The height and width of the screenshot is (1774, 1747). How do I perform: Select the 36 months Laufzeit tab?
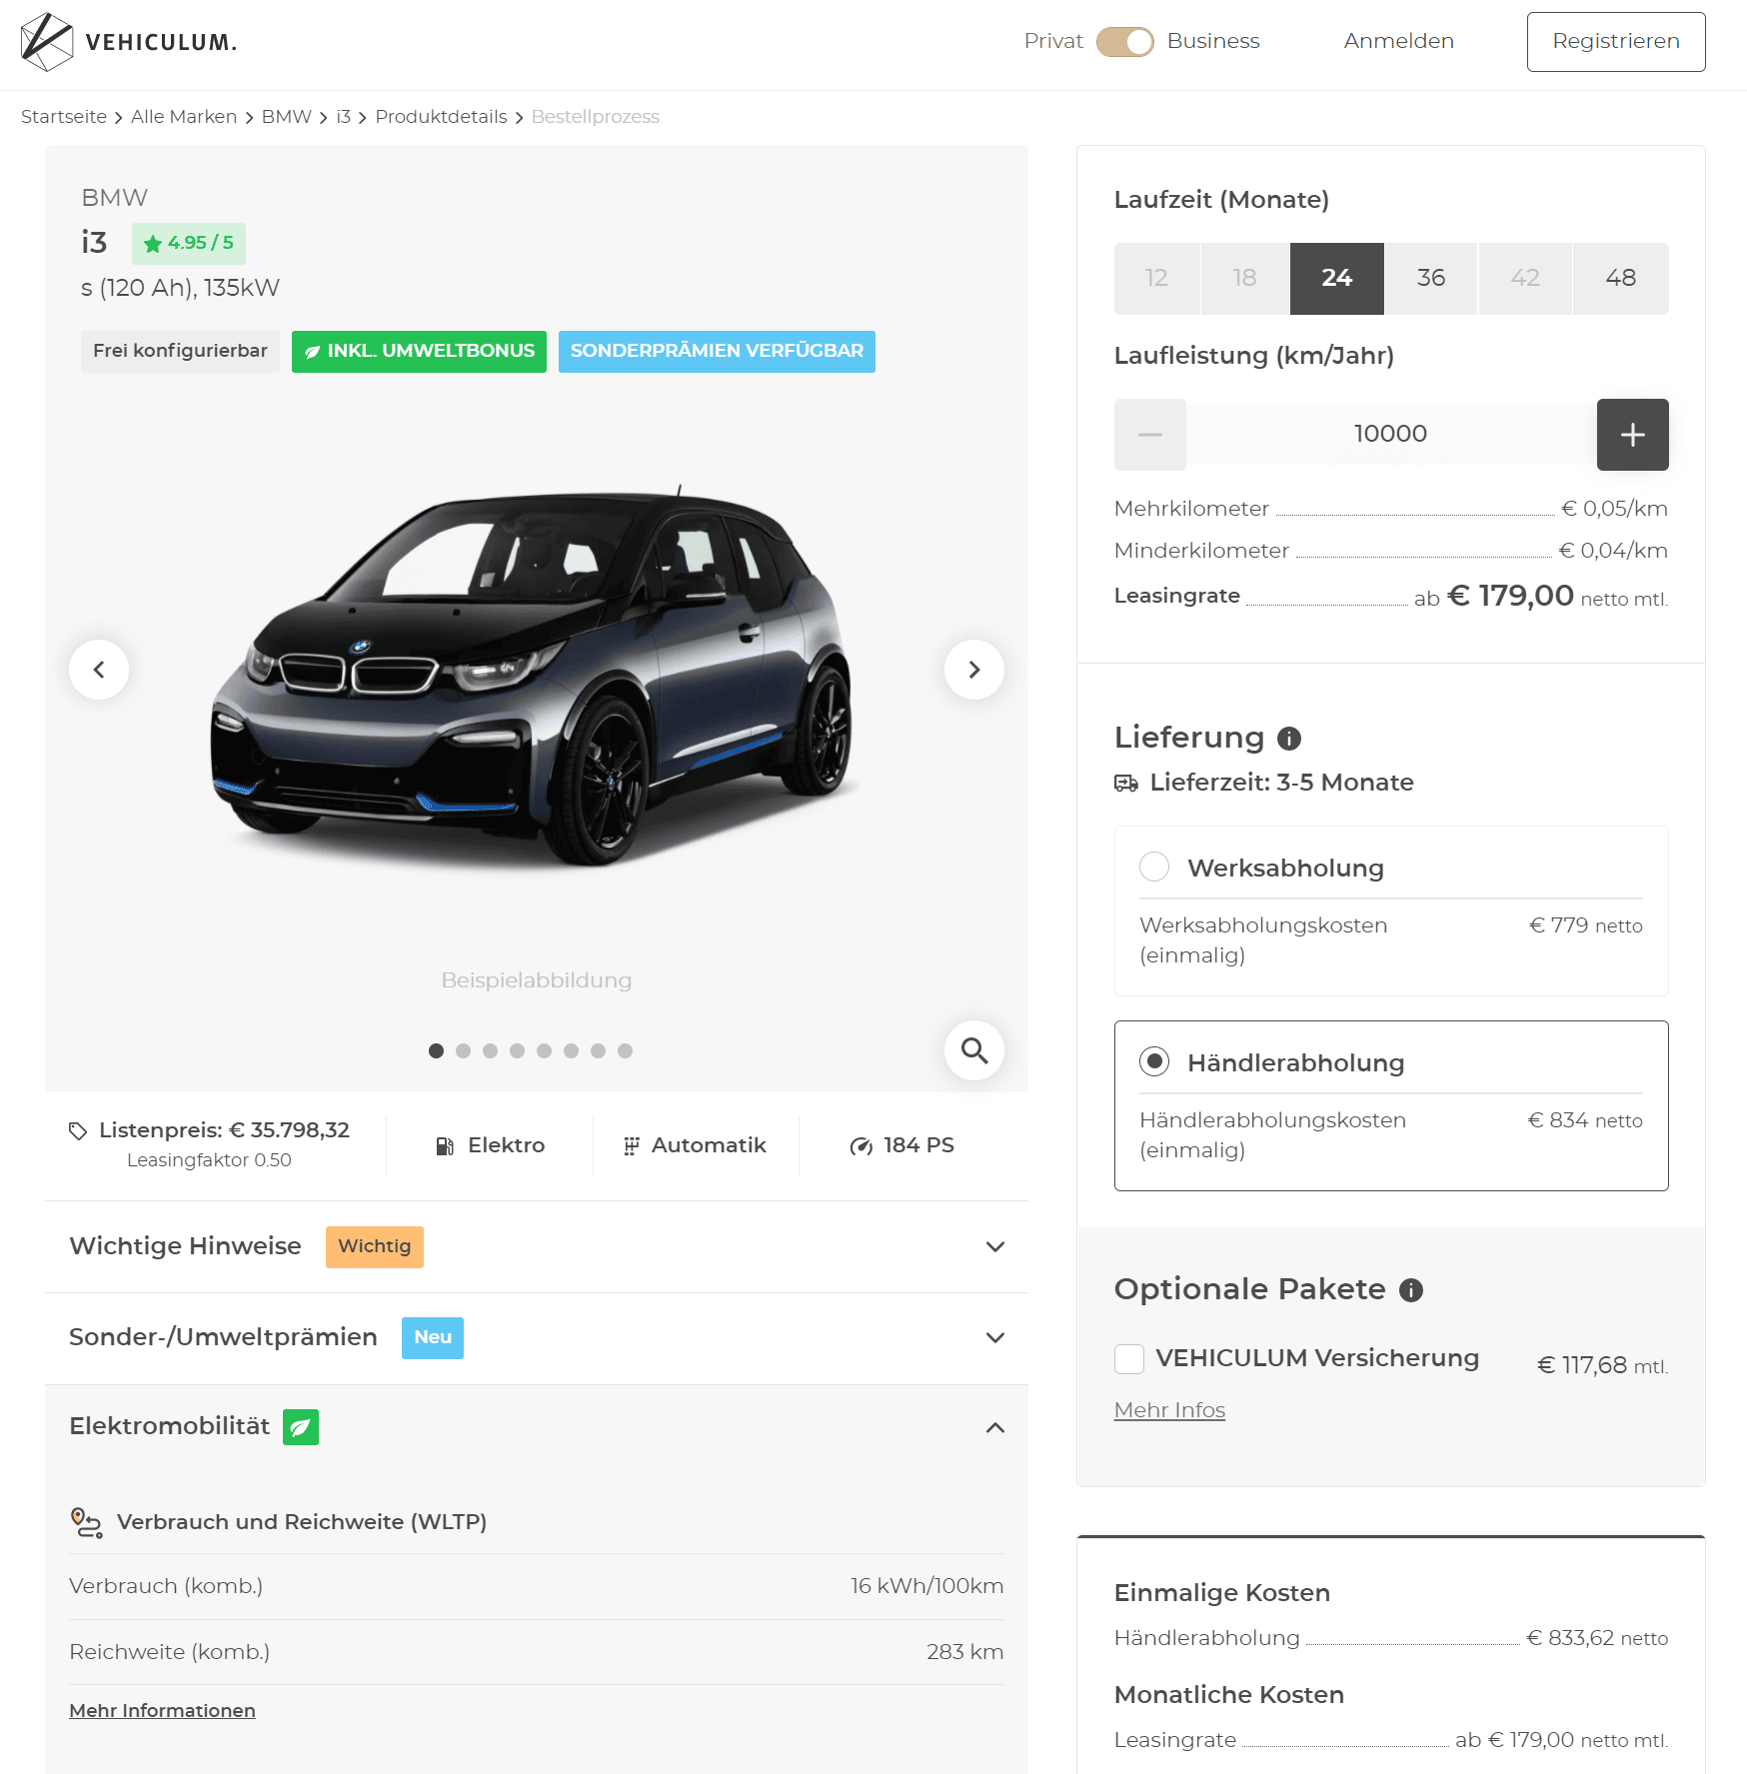pos(1430,278)
